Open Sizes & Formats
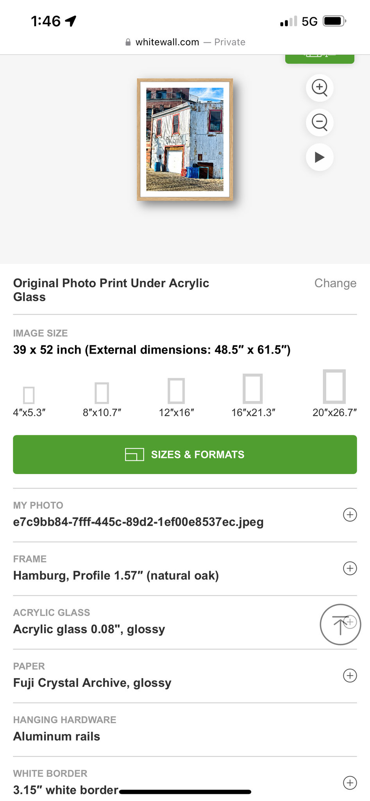The width and height of the screenshot is (370, 801). point(185,454)
